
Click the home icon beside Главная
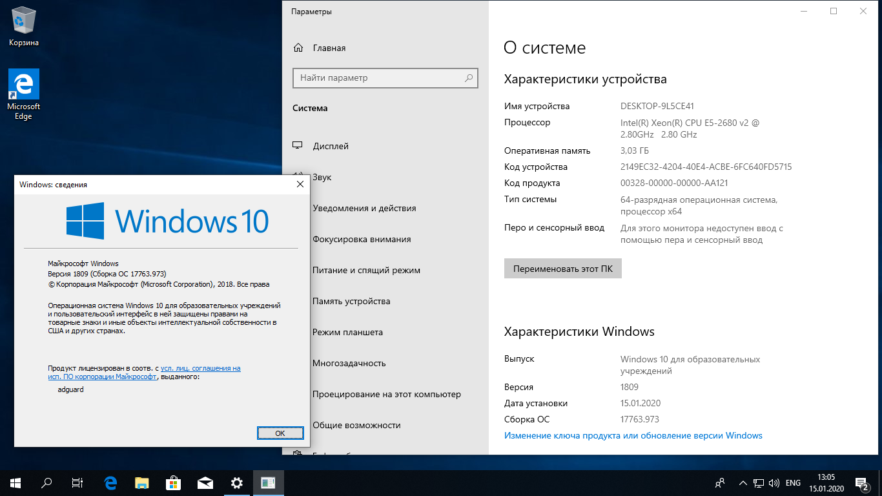point(298,48)
